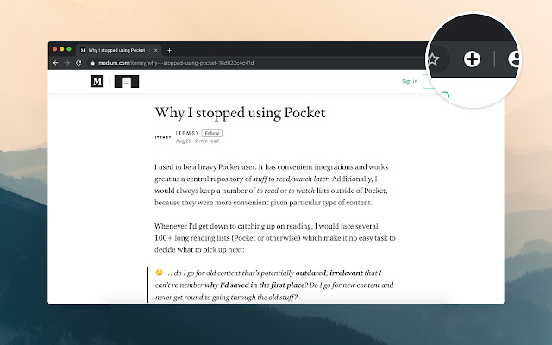The image size is (552, 345).
Task: Close the 'Why I stopped using Pocket' tab
Action: pos(155,50)
